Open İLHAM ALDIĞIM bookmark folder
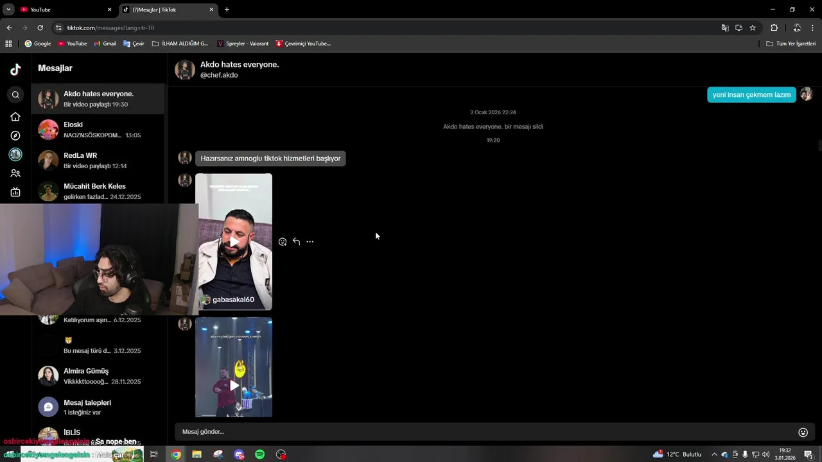The image size is (822, 462). point(180,44)
